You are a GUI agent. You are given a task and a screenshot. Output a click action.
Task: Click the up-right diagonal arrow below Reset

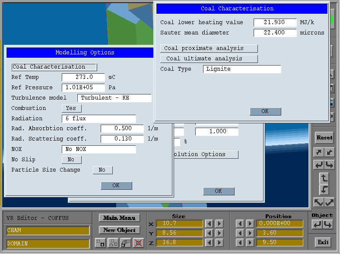pyautogui.click(x=319, y=152)
